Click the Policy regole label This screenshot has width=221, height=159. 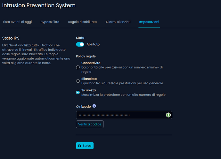86,56
